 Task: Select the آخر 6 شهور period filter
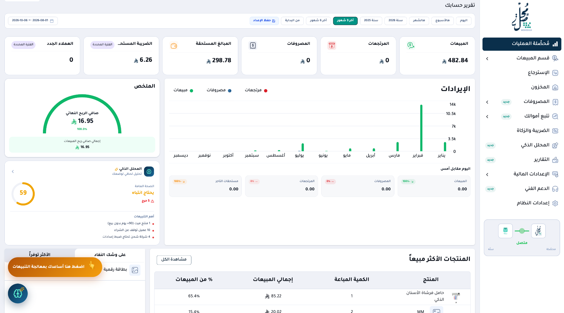pyautogui.click(x=318, y=21)
